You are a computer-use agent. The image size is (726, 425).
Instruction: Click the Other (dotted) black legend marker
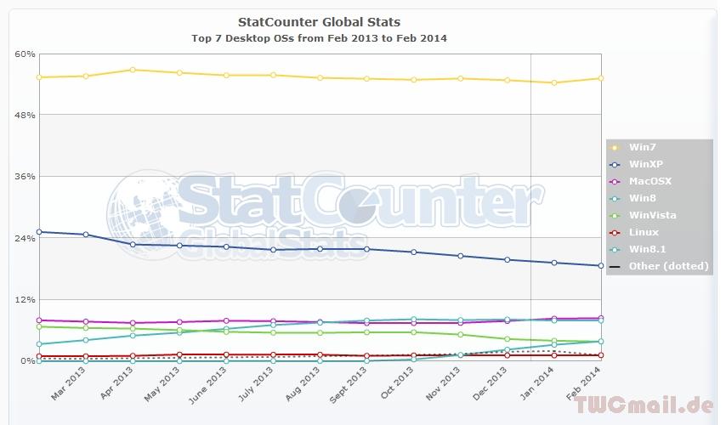(x=615, y=266)
